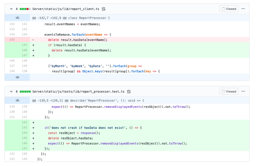Copy the report_client.ts file path

103,9
